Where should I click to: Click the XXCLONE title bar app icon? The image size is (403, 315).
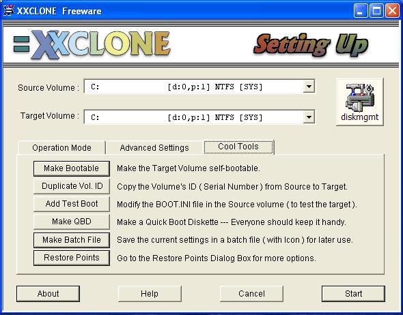click(x=8, y=10)
